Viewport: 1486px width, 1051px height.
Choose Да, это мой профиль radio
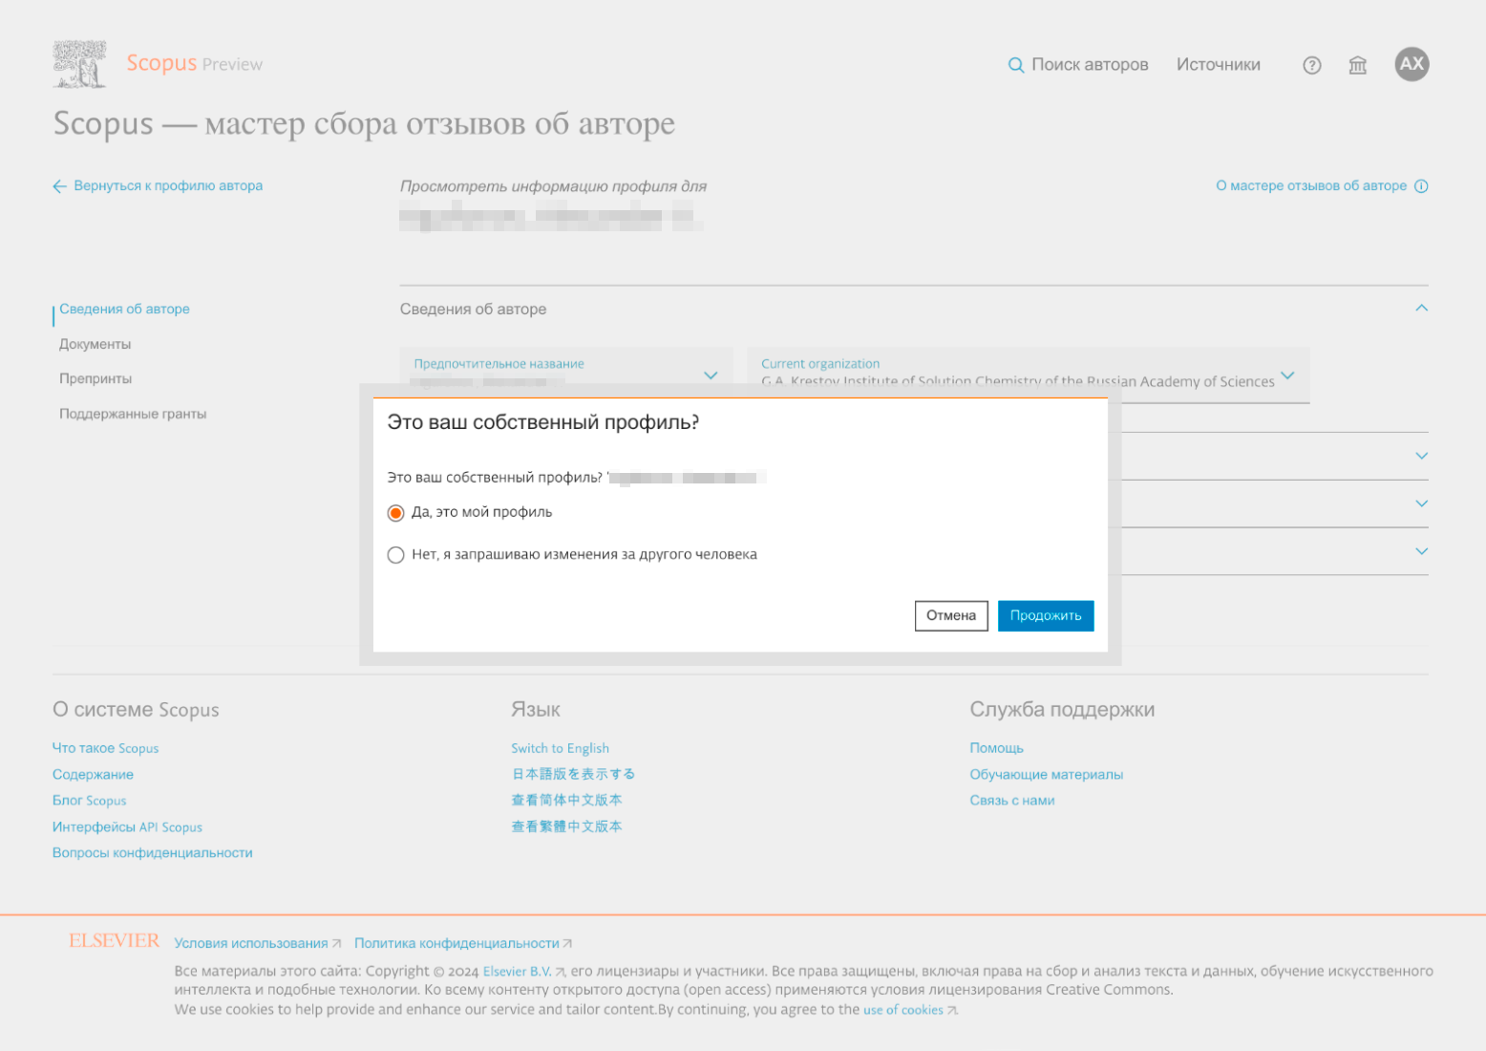tap(395, 513)
